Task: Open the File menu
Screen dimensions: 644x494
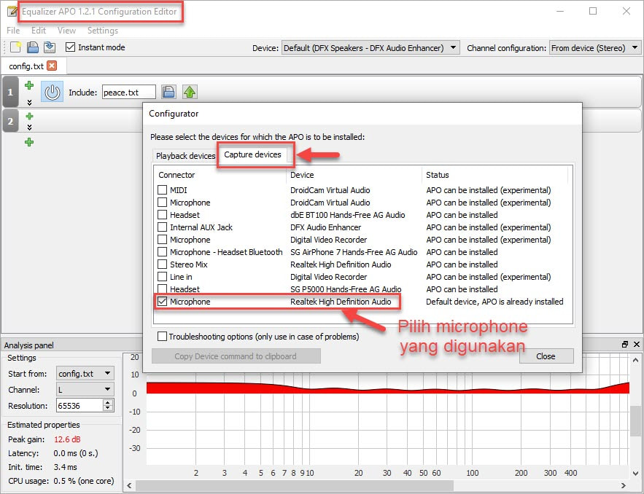Action: (x=13, y=31)
